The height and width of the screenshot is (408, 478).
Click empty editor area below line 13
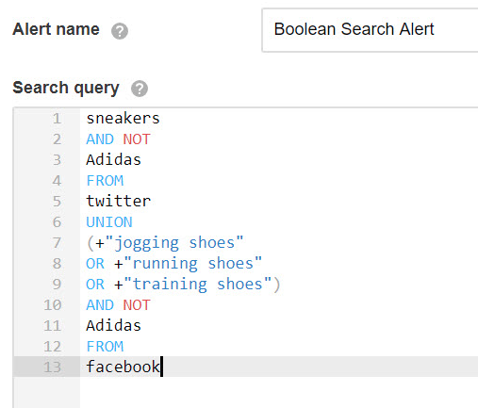279,392
